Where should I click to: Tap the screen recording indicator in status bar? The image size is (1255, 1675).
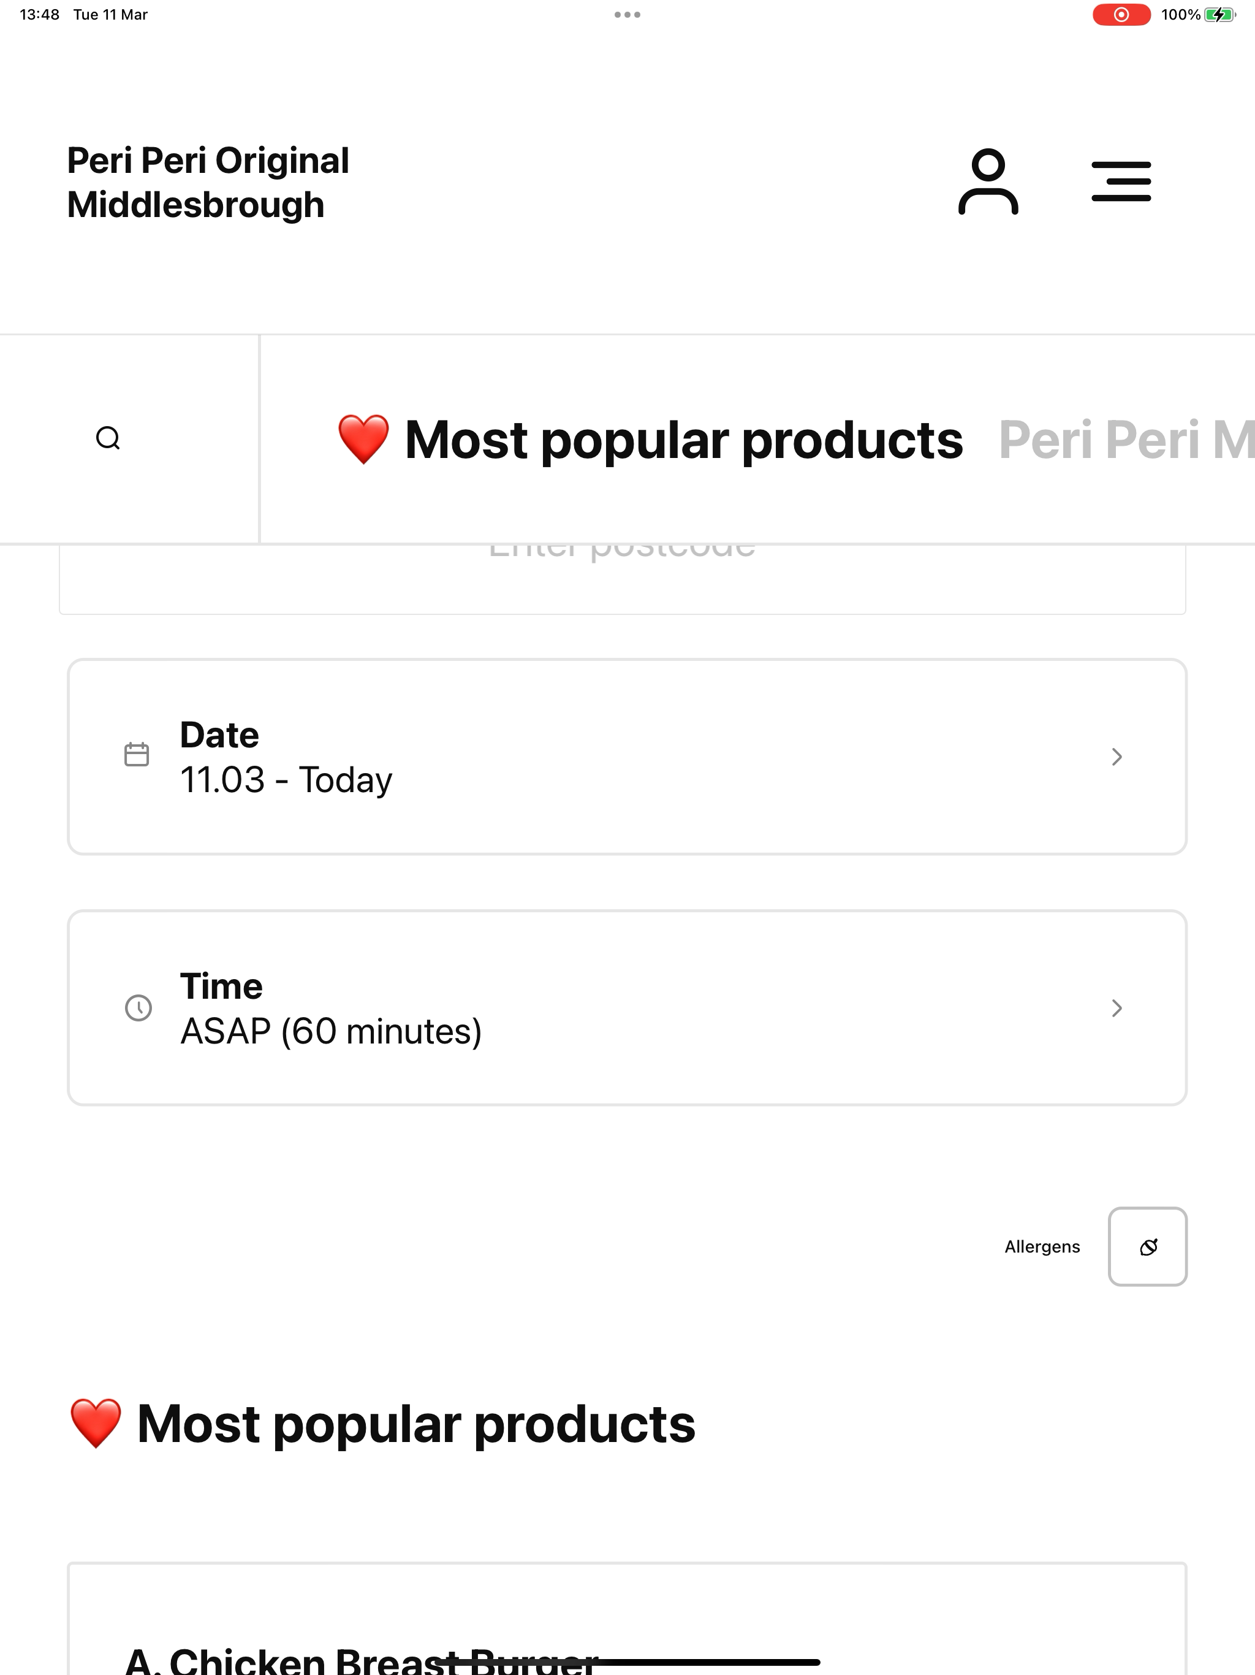coord(1121,14)
